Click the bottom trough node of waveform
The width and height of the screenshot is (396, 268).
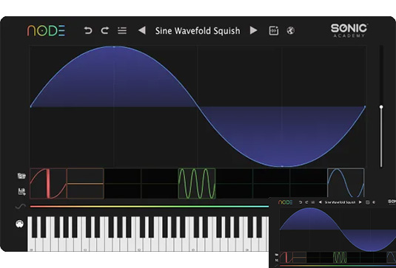click(282, 167)
